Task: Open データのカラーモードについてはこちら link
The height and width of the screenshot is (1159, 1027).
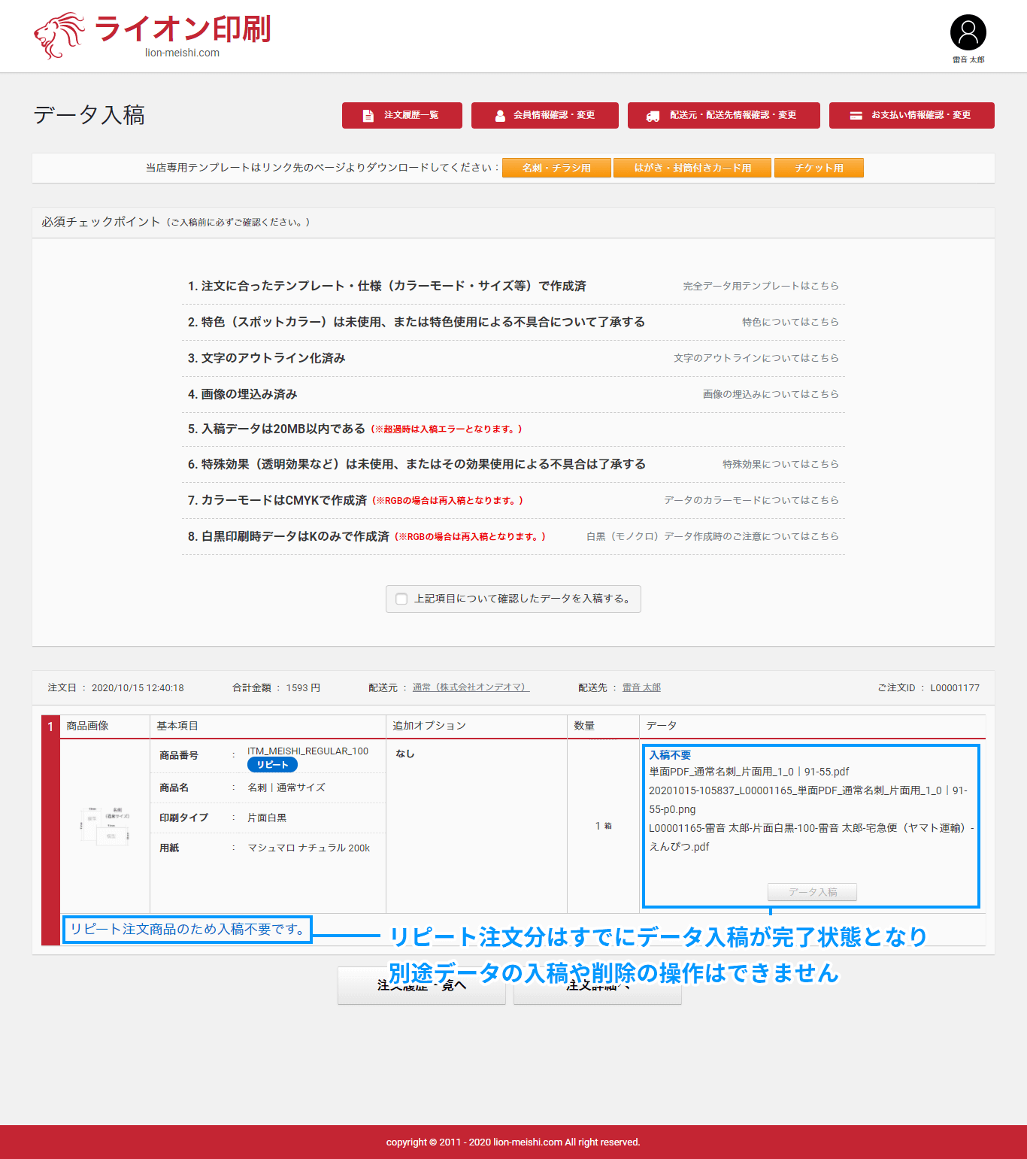Action: tap(750, 500)
